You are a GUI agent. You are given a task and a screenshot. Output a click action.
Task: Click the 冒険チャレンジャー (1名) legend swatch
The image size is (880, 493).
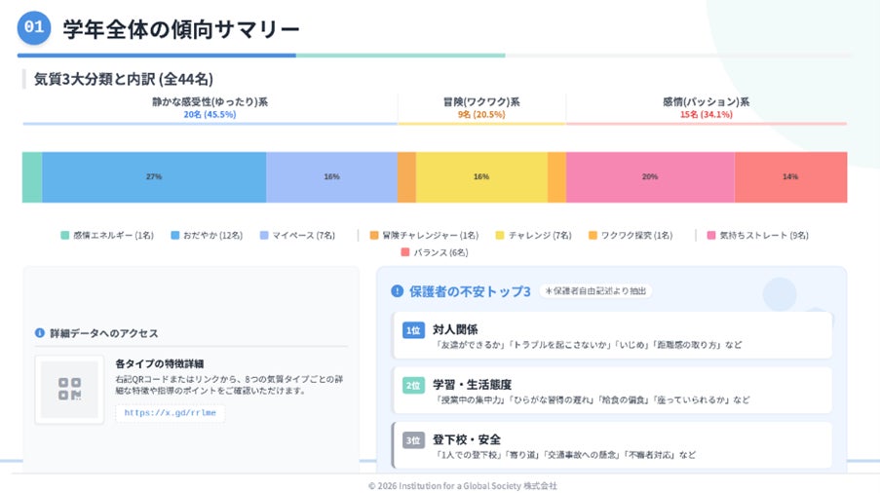click(374, 236)
